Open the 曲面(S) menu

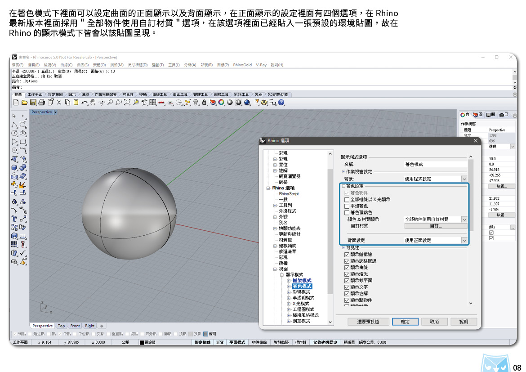tap(83, 65)
